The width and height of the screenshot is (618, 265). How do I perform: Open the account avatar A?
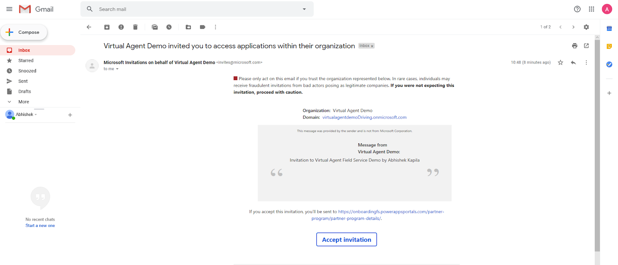pyautogui.click(x=607, y=9)
